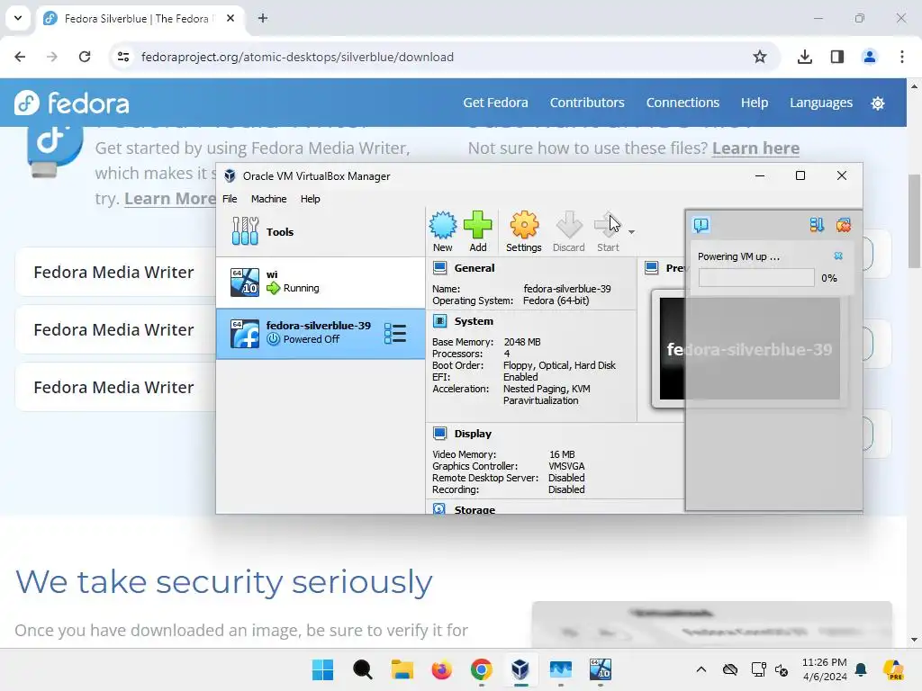Open Chrome profile avatar
Screen dimensions: 922x691
870,57
